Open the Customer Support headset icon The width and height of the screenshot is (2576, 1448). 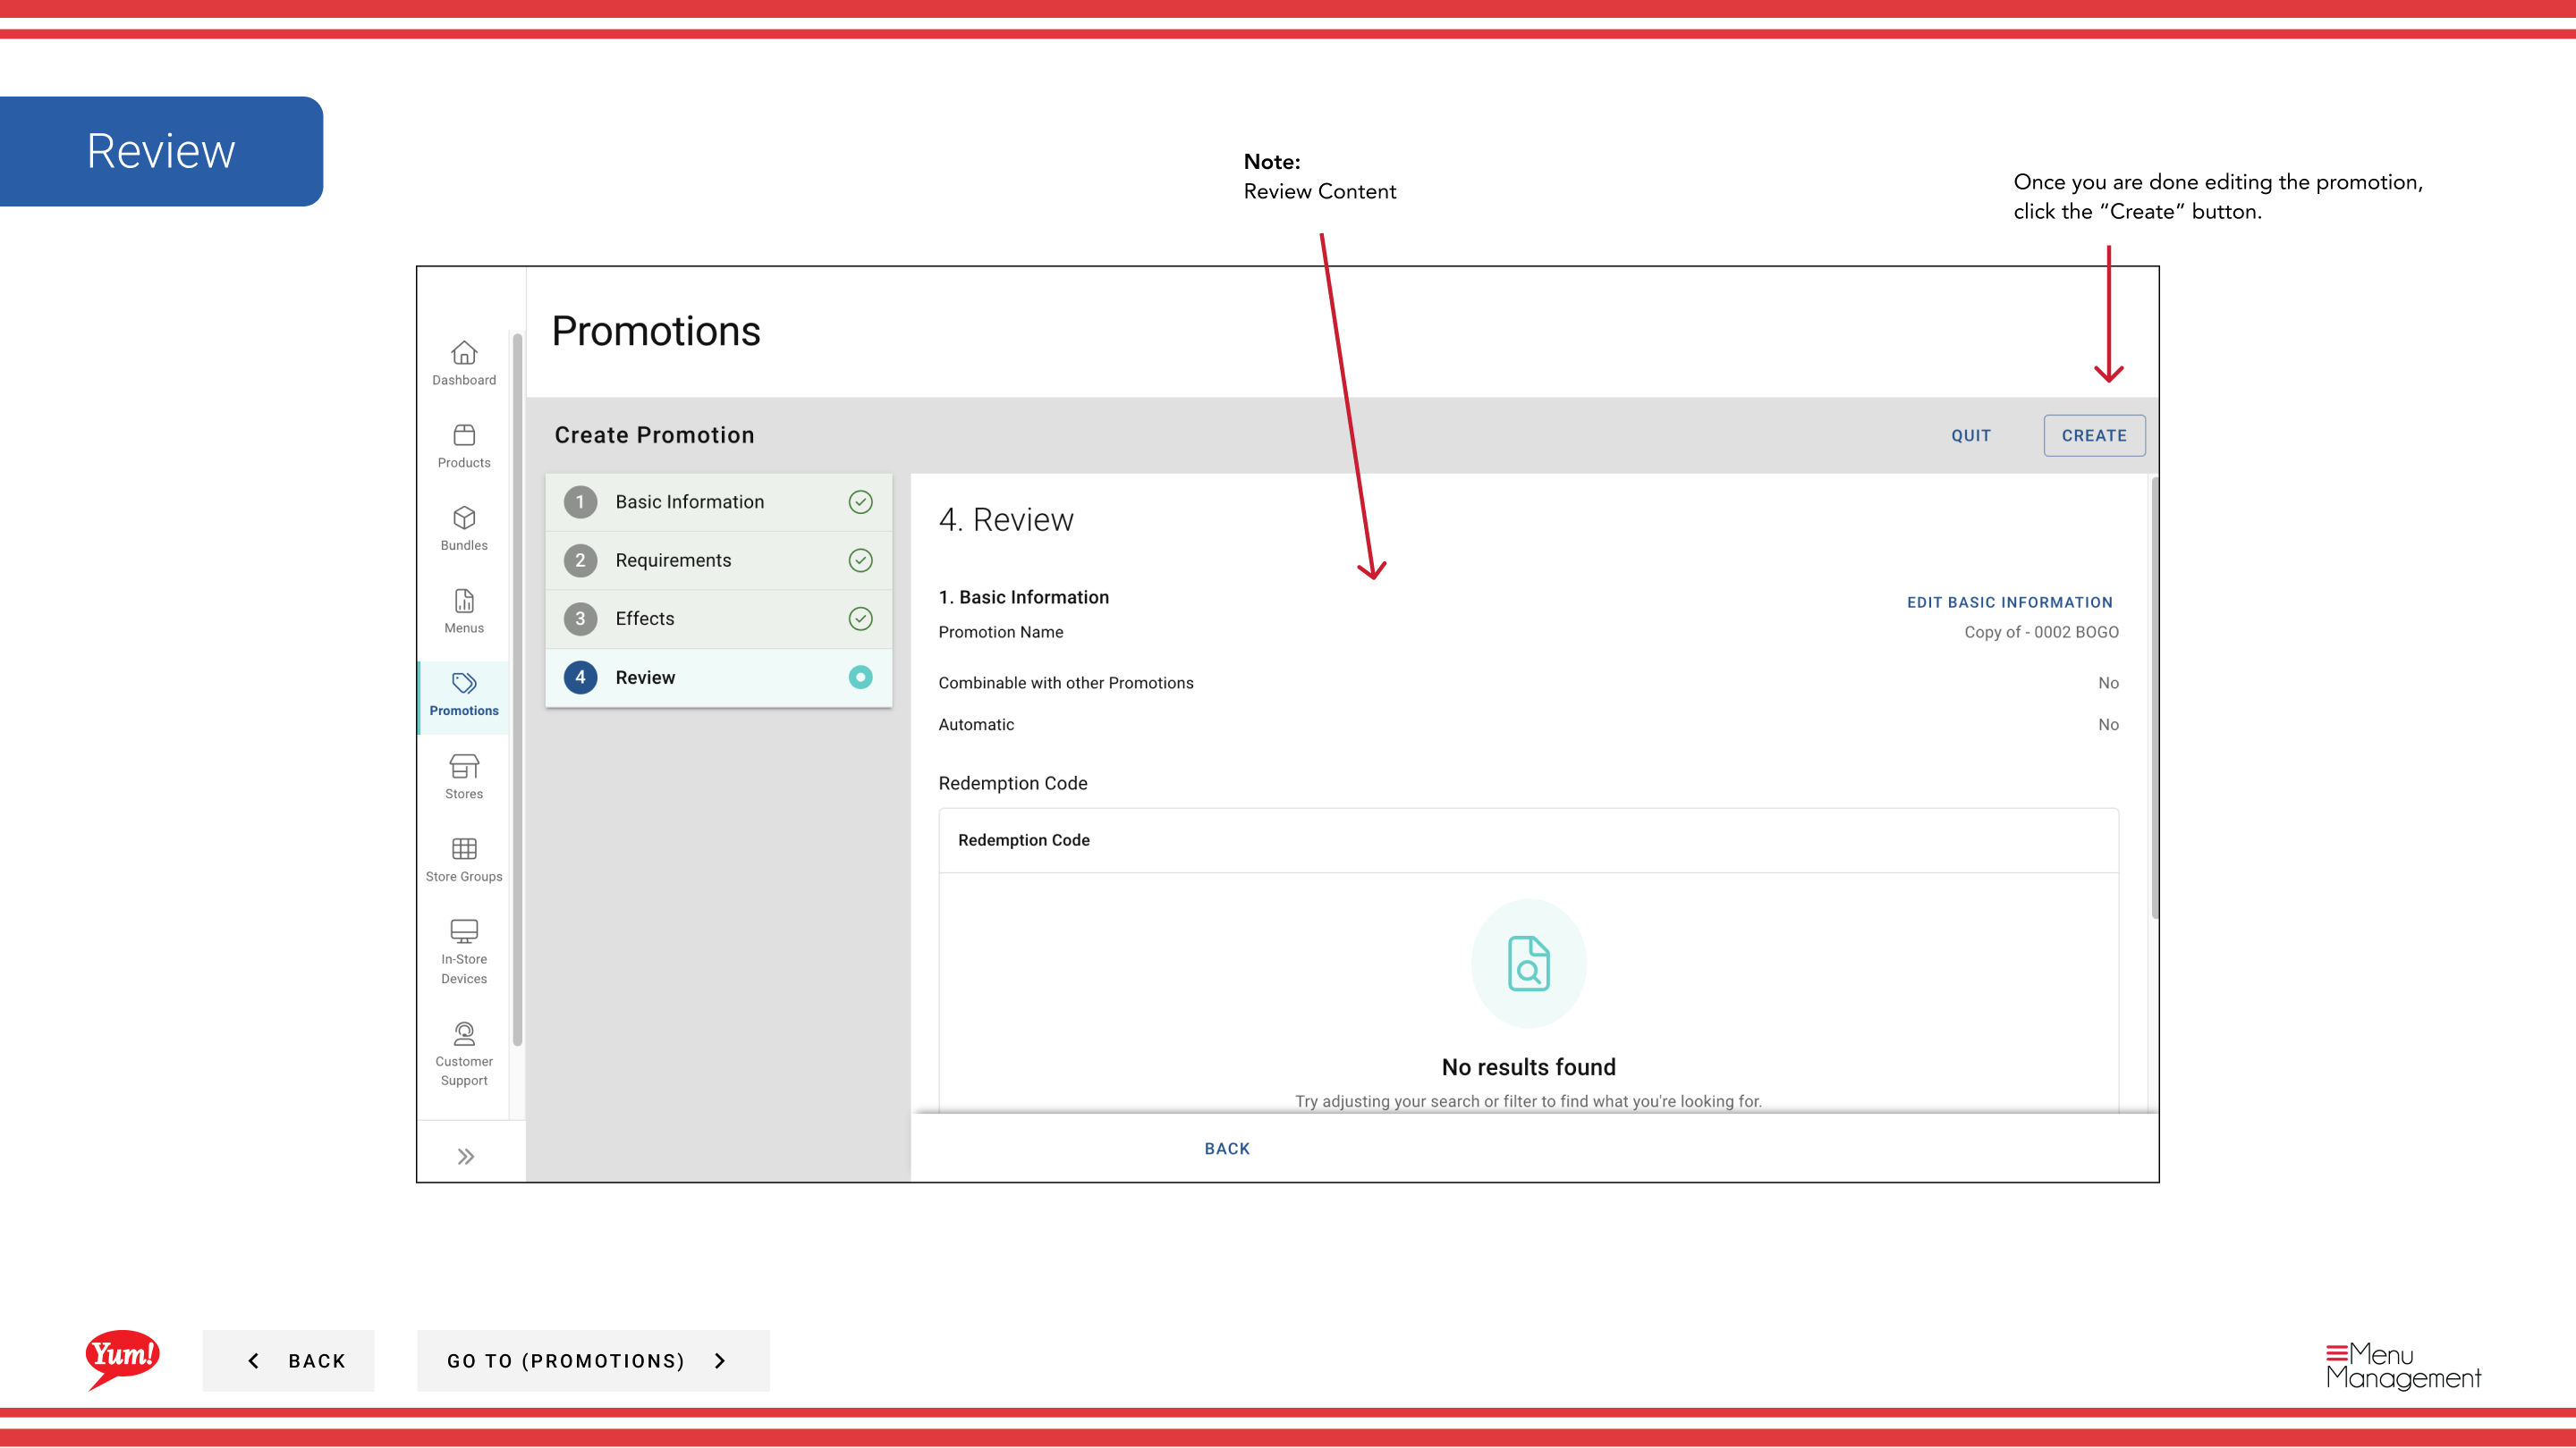pyautogui.click(x=464, y=1033)
